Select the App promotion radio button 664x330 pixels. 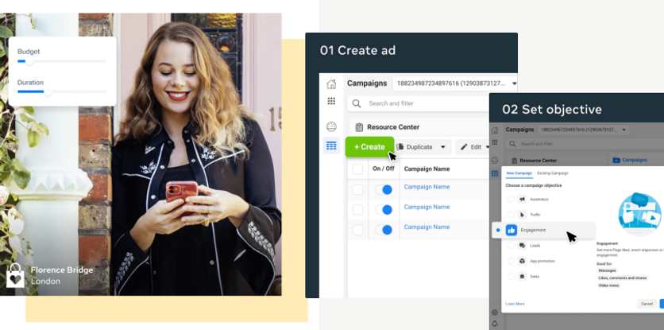tap(511, 261)
